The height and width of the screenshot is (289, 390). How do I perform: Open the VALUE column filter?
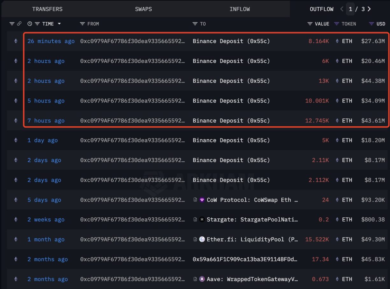coord(309,24)
